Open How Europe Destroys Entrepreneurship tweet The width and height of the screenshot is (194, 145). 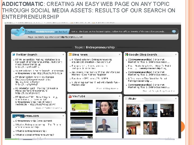35,81
